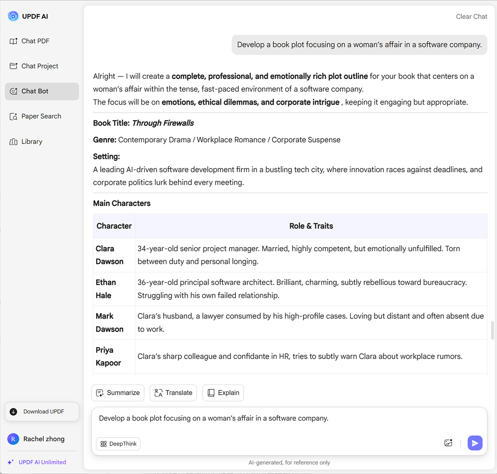Click the UPDF AI logo icon
497x474 pixels.
13,16
